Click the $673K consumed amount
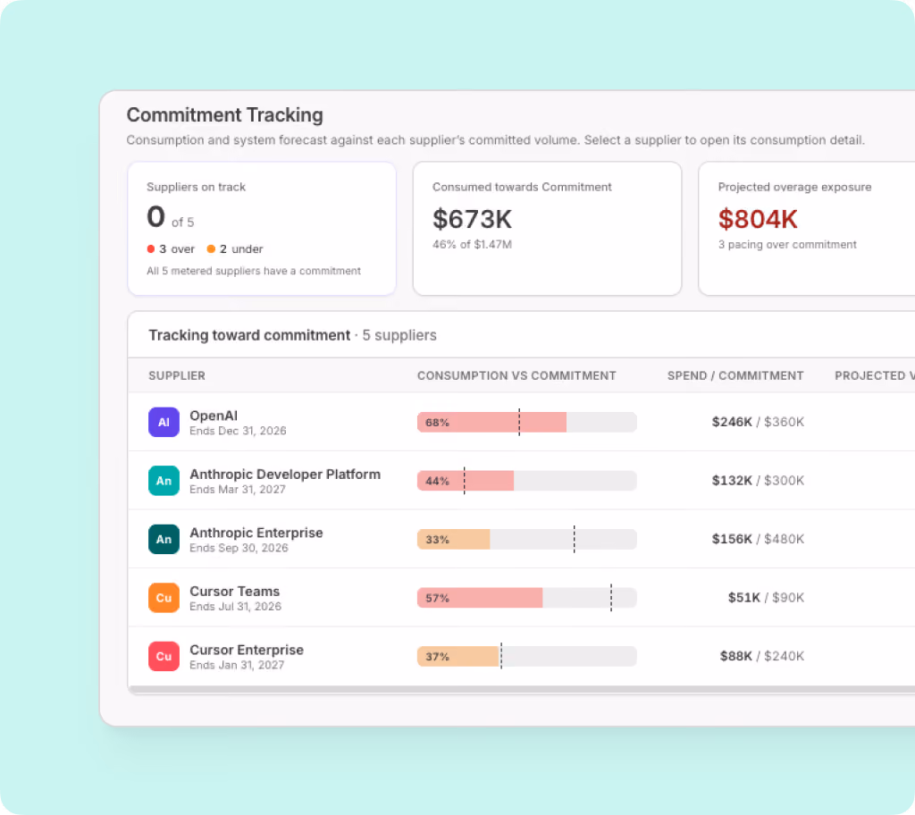915x815 pixels. (472, 219)
